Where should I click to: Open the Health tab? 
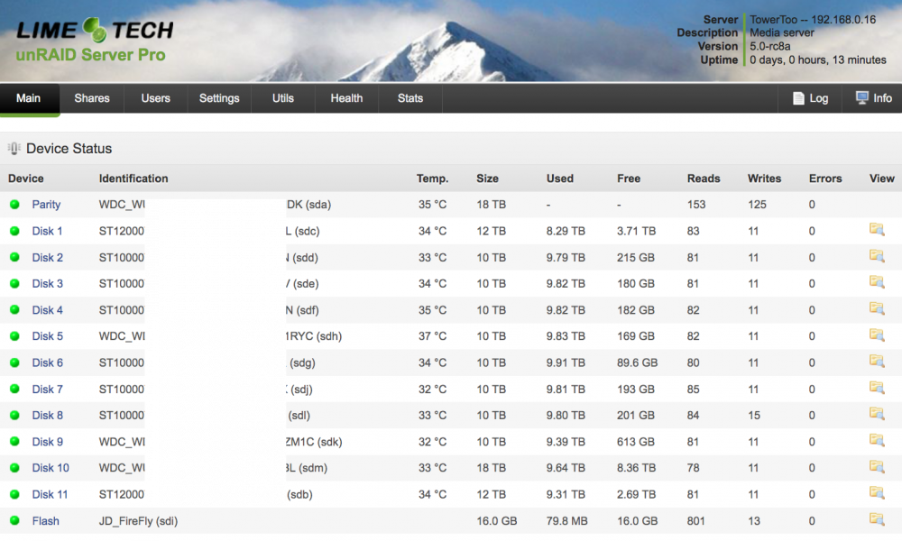click(x=347, y=98)
